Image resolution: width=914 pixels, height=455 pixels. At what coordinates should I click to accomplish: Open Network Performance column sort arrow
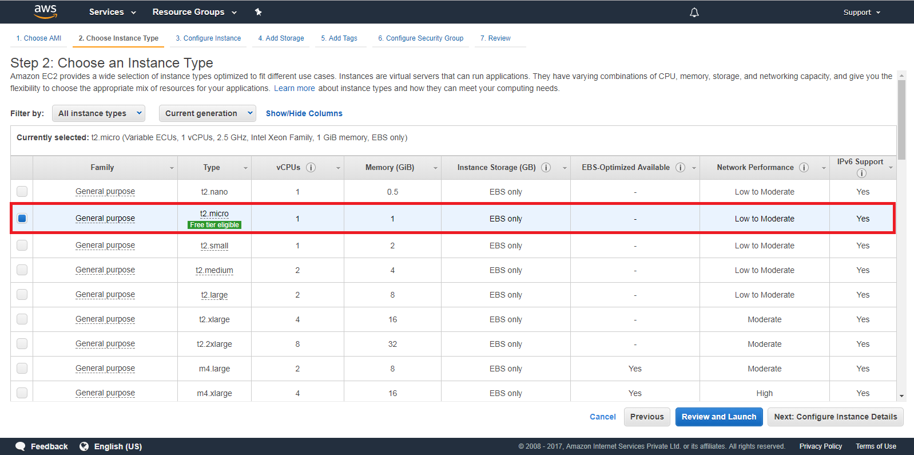[x=824, y=168]
